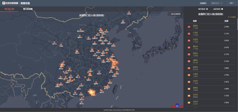Open the 全国概况 link in header

[203, 3]
